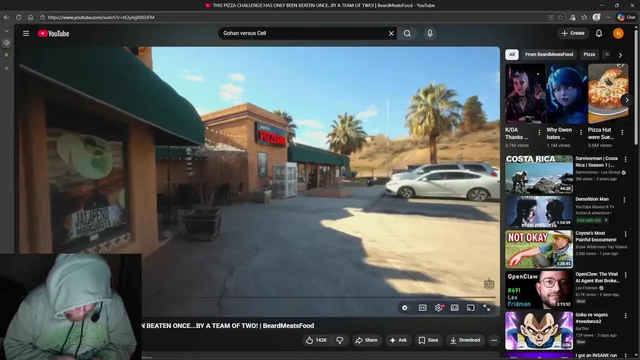This screenshot has height=360, width=640.
Task: Open menu for Coyote's Most Painful Encounters
Action: [x=625, y=233]
